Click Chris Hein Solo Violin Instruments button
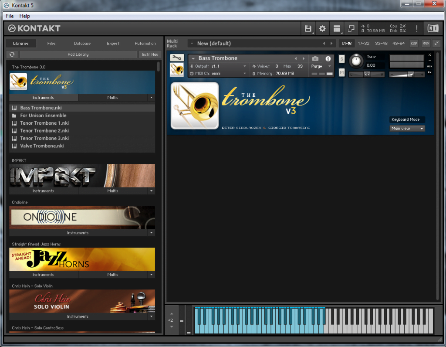The height and width of the screenshot is (347, 446). (78, 316)
